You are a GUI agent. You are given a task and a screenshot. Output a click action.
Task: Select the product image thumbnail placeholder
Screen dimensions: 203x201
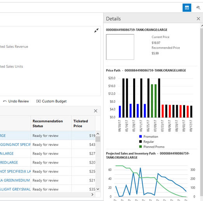tap(120, 47)
